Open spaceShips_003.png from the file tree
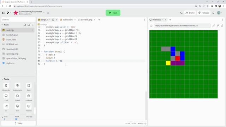Screen dimensions: 226x127 pyautogui.click(x=16, y=59)
